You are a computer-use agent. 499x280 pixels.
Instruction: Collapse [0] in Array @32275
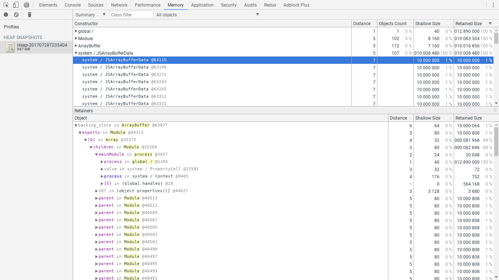tap(85, 140)
